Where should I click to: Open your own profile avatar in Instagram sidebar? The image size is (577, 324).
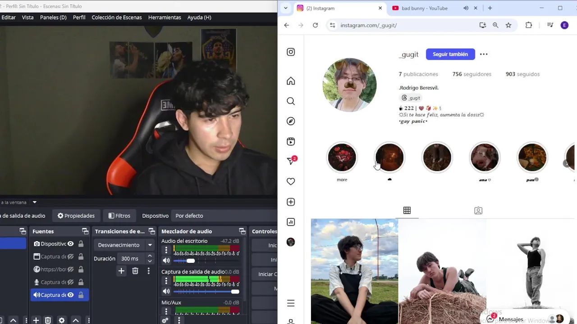tap(291, 242)
